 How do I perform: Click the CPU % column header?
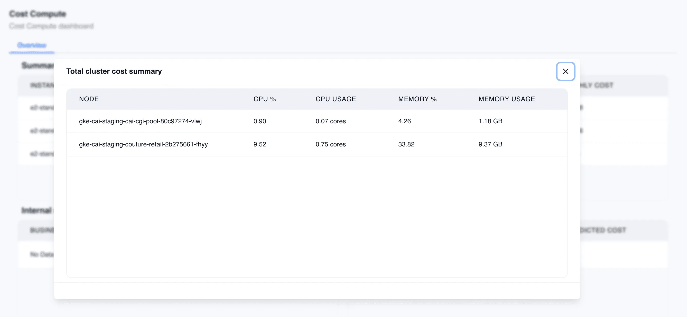265,99
